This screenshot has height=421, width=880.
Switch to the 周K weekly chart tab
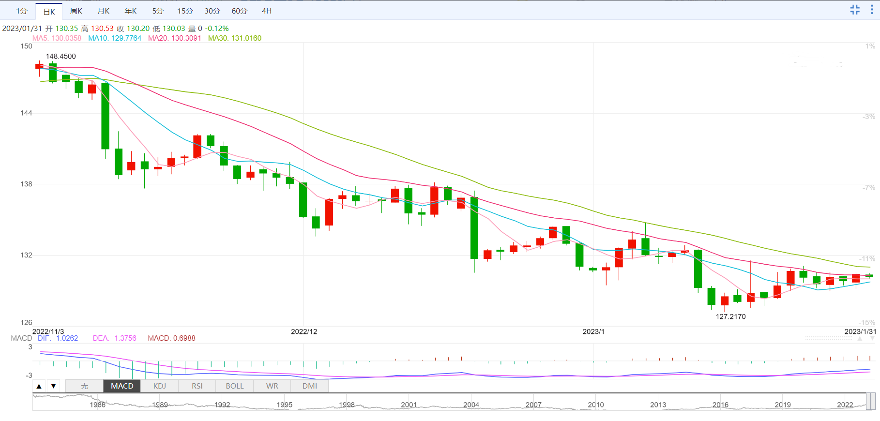point(76,11)
